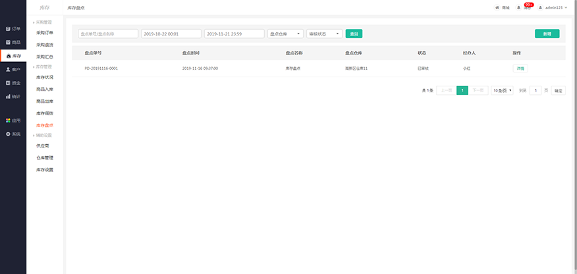This screenshot has width=577, height=274.
Task: Navigate to 仓库管理 menu item
Action: (45, 158)
